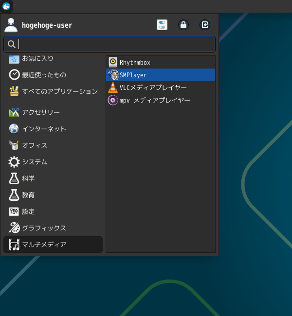292x316 pixels.
Task: Click the toolbox icon for すべてのアプリケーション
Action: point(14,91)
